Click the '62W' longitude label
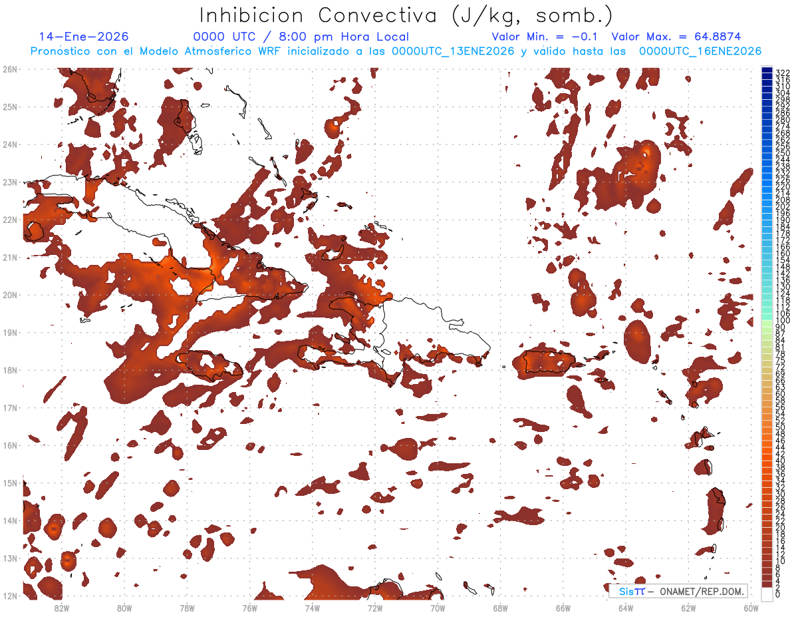Image resolution: width=798 pixels, height=617 pixels. click(688, 607)
